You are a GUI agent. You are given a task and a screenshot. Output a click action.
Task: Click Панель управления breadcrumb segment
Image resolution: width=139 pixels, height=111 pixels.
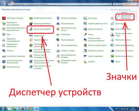tap(18, 4)
